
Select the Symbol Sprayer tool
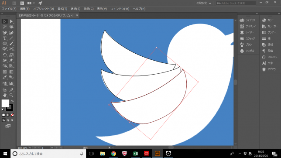click(5, 83)
